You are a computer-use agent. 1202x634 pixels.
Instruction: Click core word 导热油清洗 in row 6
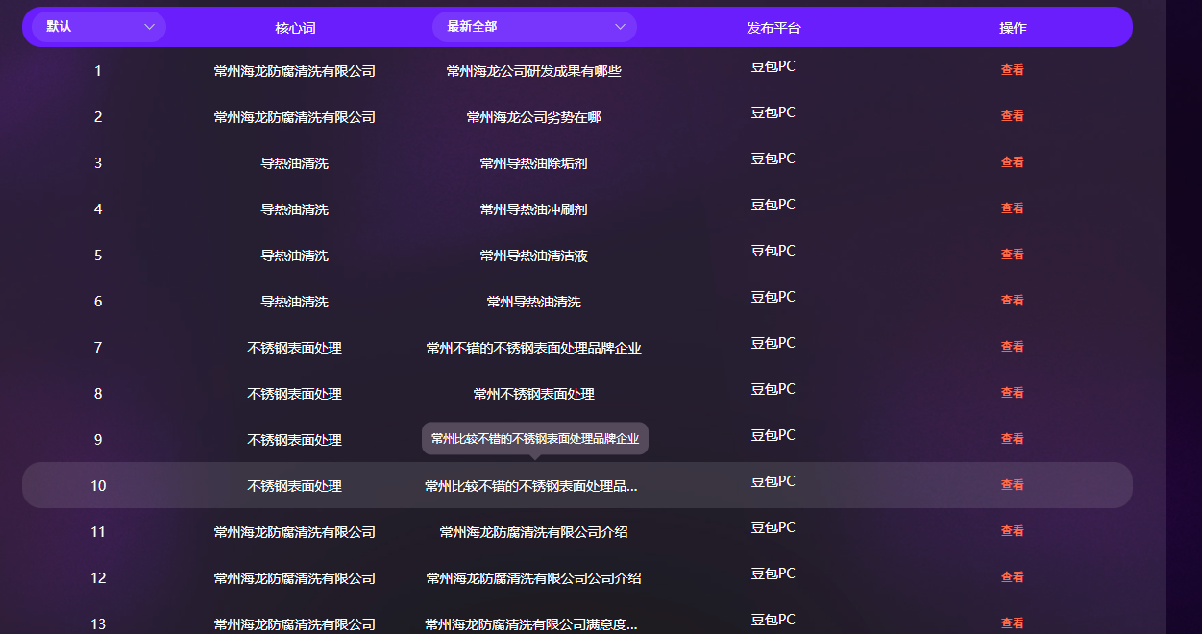295,302
